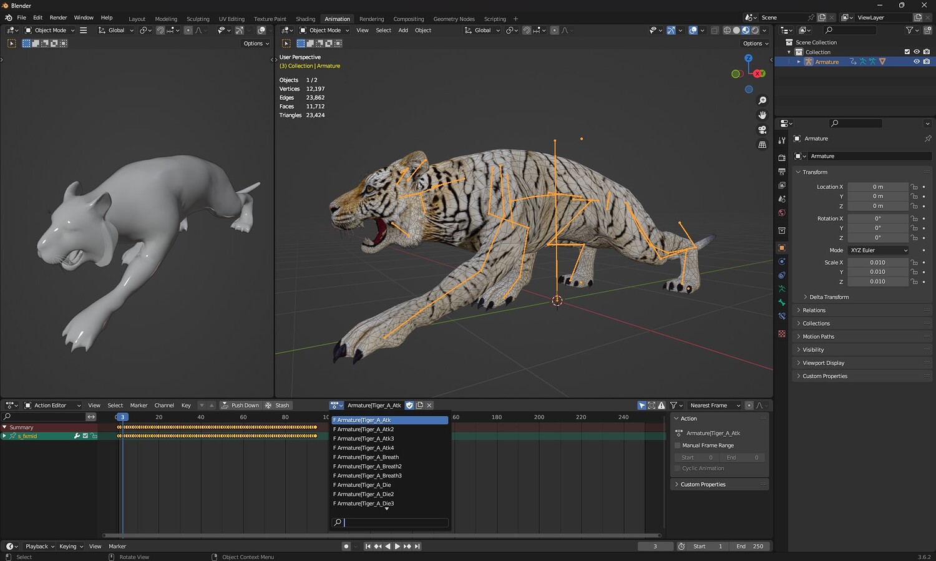Jump to the end frame button
This screenshot has height=561, width=936.
417,547
